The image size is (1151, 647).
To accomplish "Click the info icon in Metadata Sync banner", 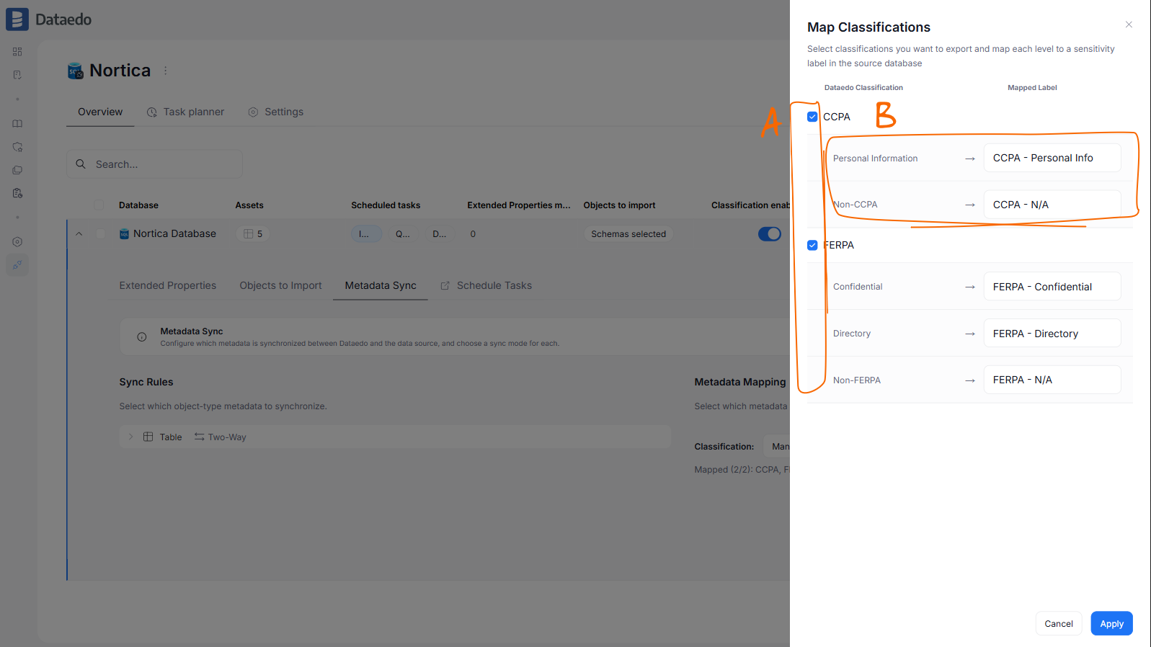I will click(142, 336).
